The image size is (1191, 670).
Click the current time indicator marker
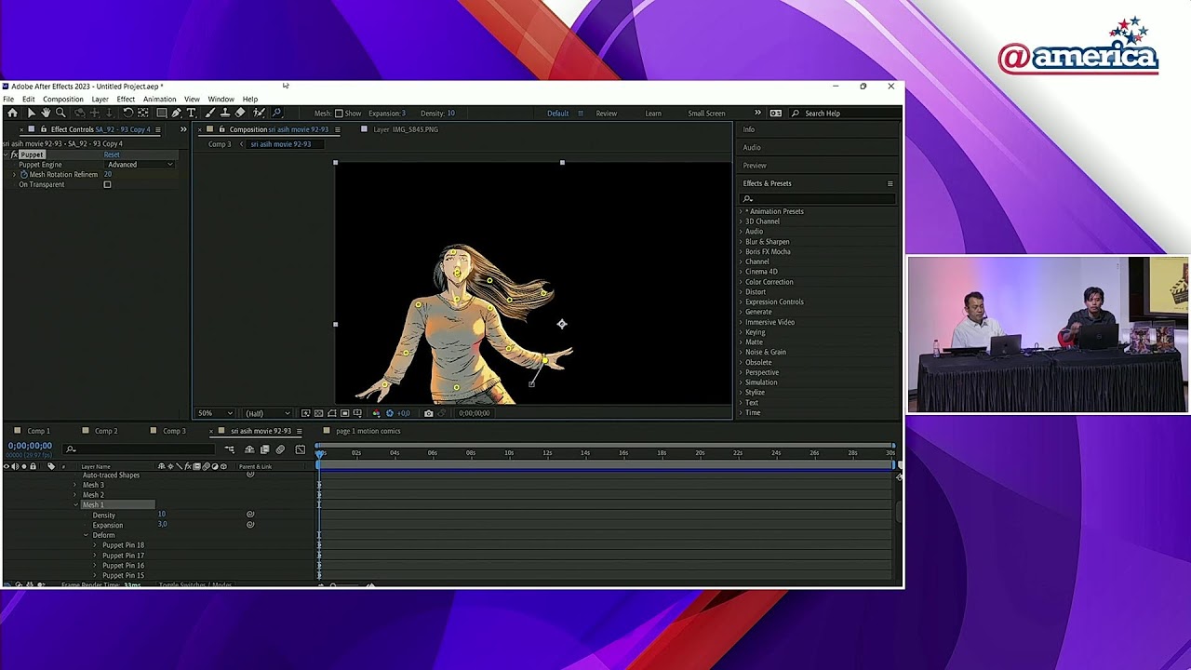(x=320, y=453)
